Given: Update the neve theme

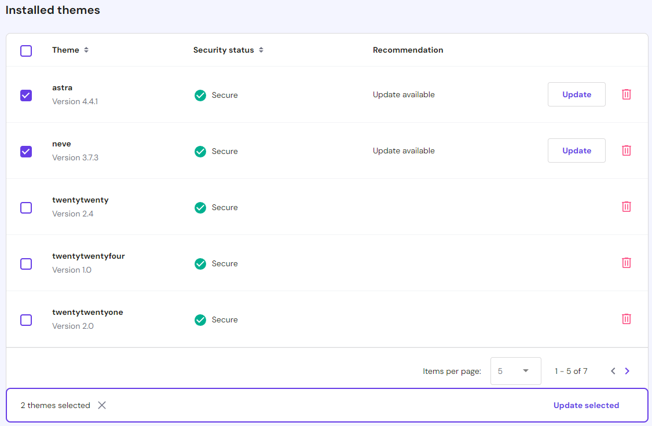Looking at the screenshot, I should coord(576,150).
